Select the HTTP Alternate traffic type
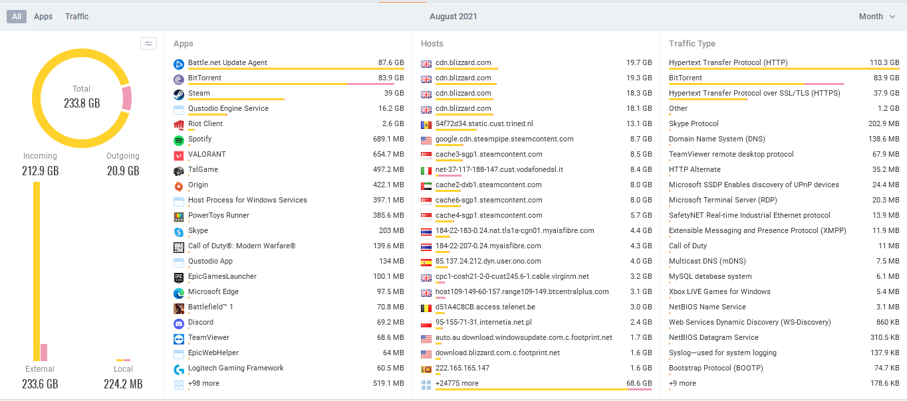This screenshot has height=401, width=907. (x=784, y=170)
